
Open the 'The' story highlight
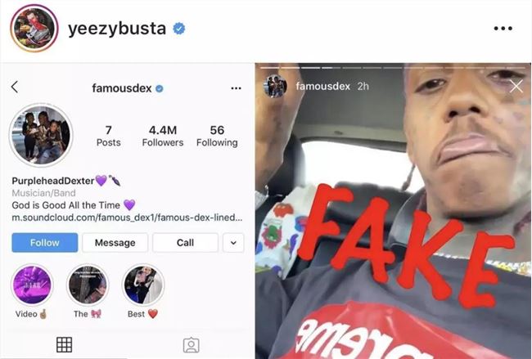pyautogui.click(x=88, y=285)
